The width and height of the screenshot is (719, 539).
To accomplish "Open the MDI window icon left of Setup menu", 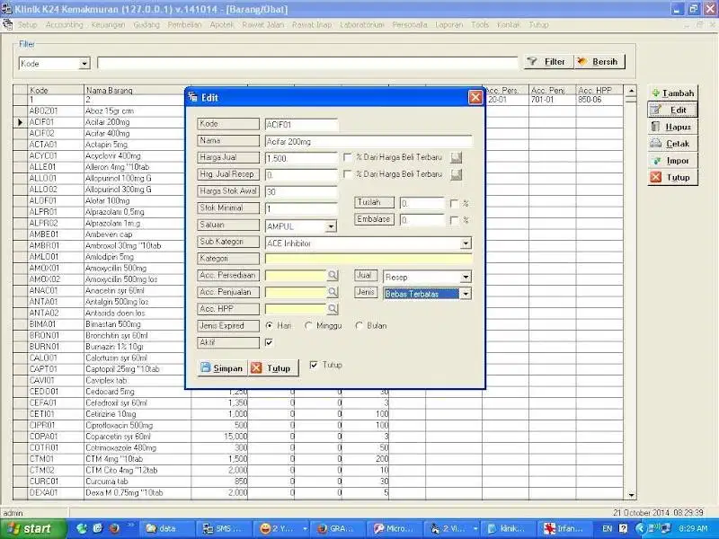I will tap(7, 25).
